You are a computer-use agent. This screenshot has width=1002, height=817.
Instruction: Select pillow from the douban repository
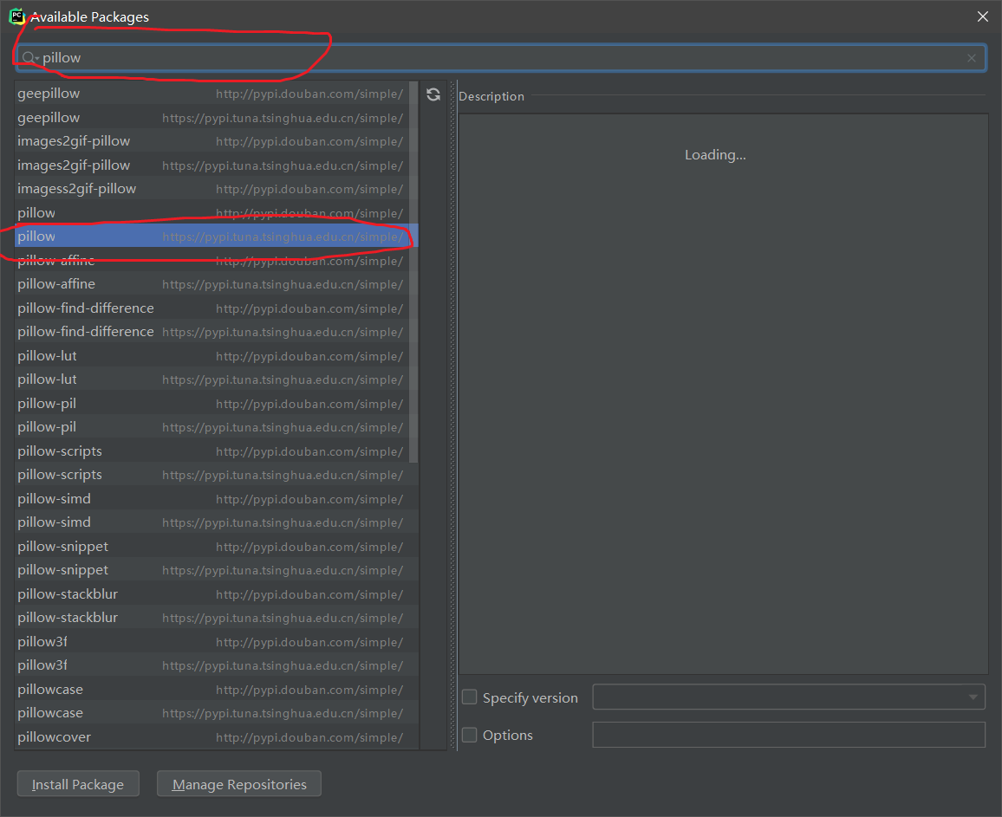pos(211,213)
